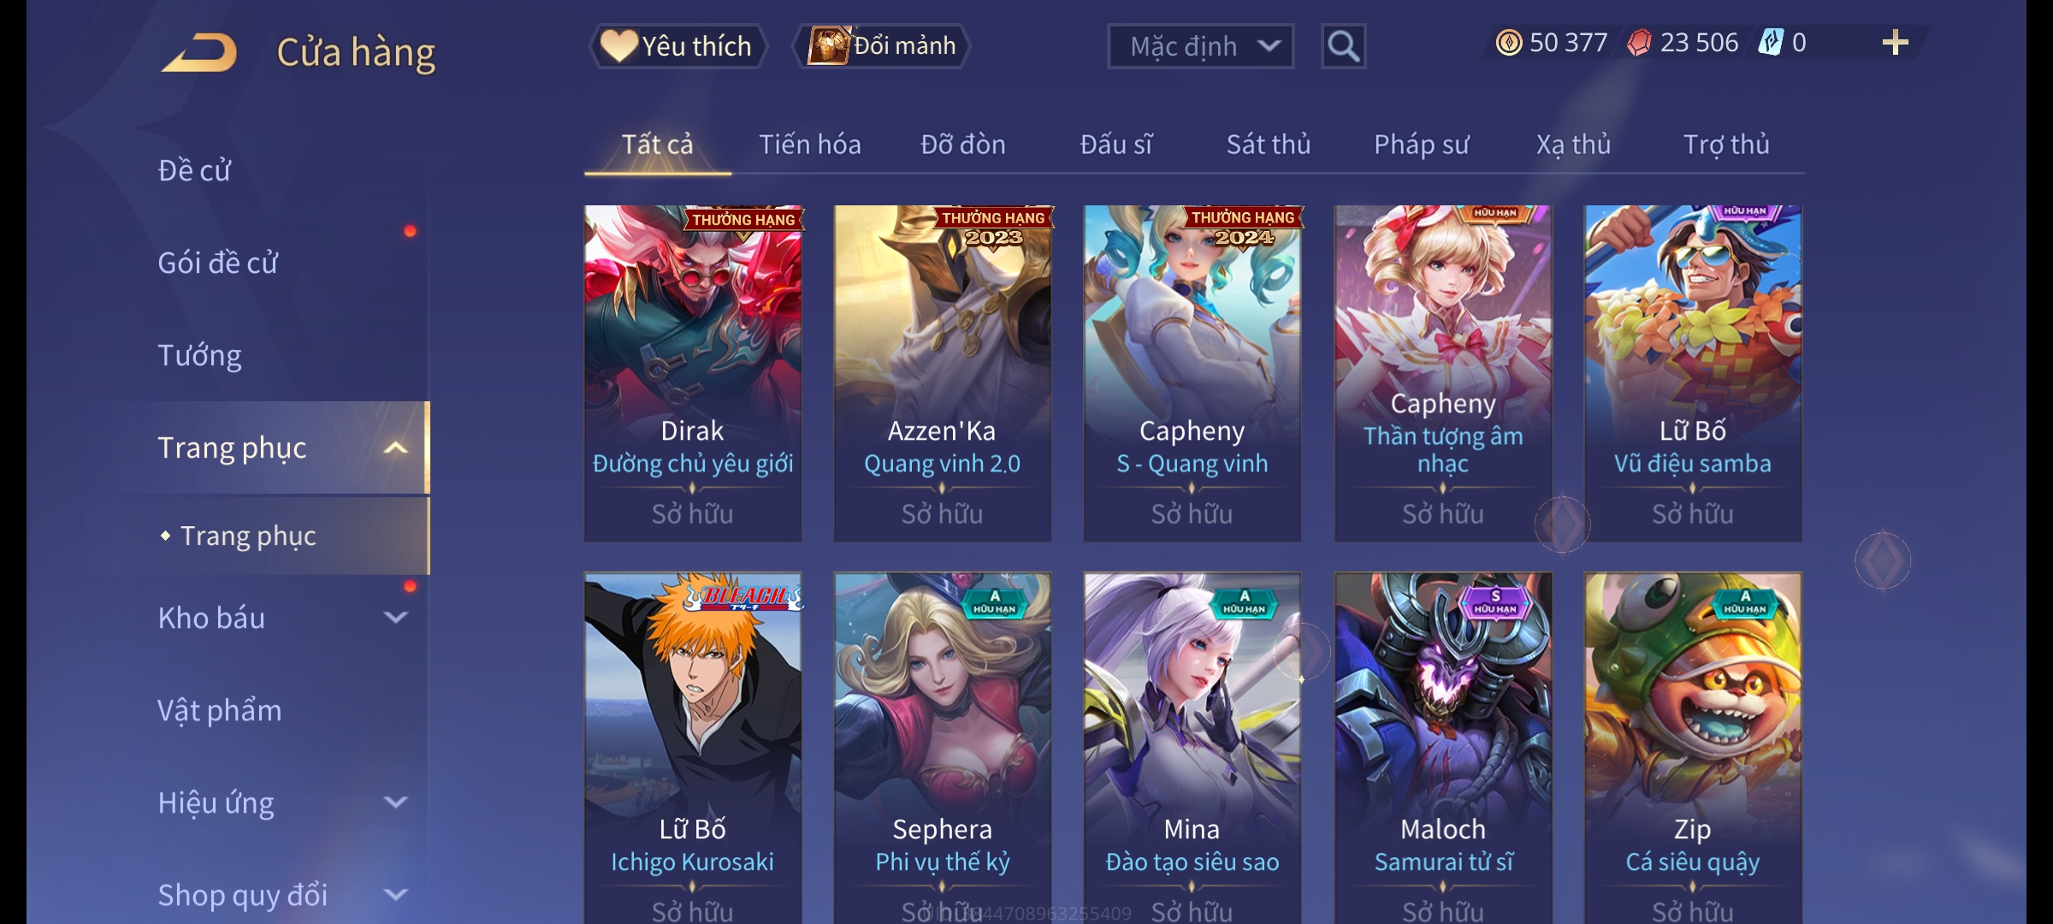The image size is (2053, 924).
Task: Open Yêu thích favorites heart button
Action: 677,46
